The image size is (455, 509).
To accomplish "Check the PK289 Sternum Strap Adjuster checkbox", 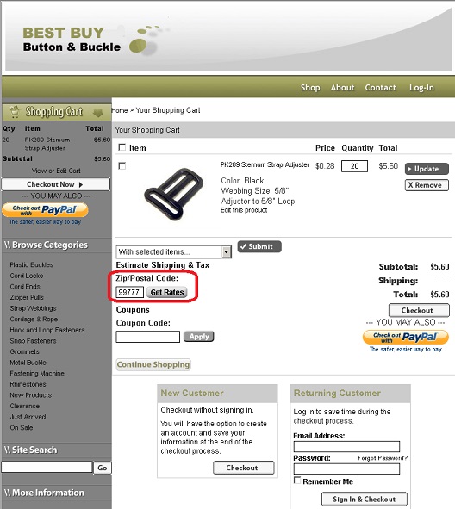I will click(x=122, y=166).
